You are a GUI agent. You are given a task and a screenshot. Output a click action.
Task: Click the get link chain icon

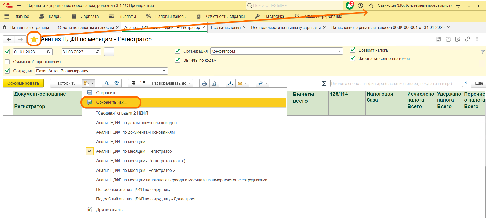pos(467,39)
